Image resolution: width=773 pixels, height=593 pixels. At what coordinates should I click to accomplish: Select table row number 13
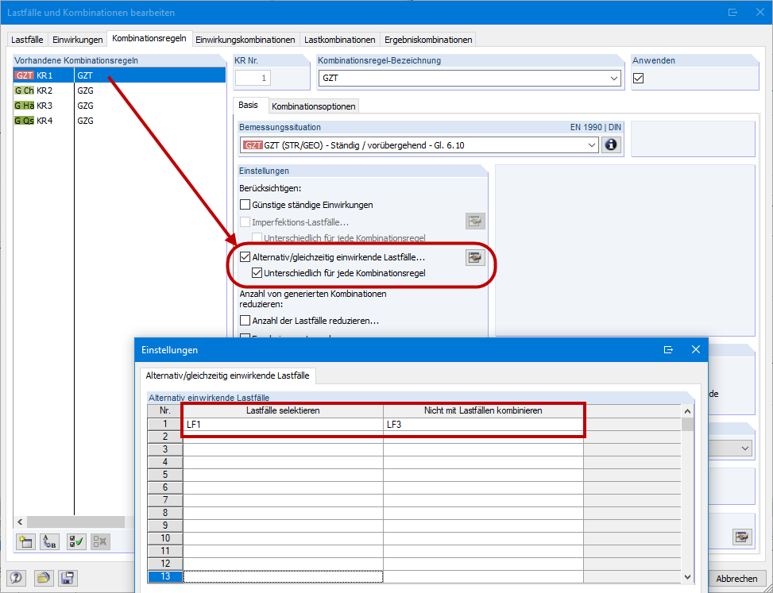[x=165, y=576]
